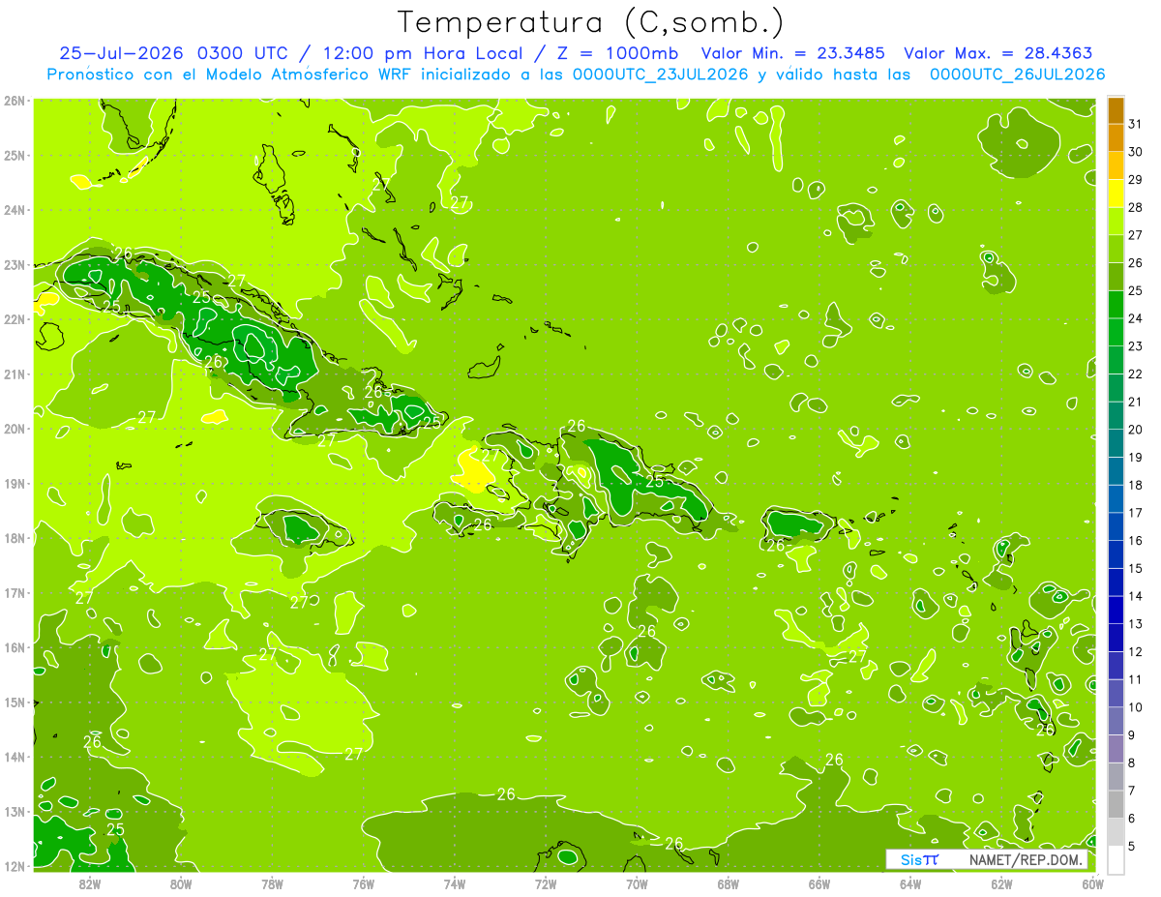1161x897 pixels.
Task: Click the orange swatch between 30 and 31
Action: (x=1116, y=137)
